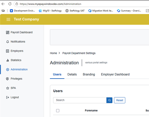Click the Privileges shield icon
This screenshot has width=149, height=117.
point(7,79)
